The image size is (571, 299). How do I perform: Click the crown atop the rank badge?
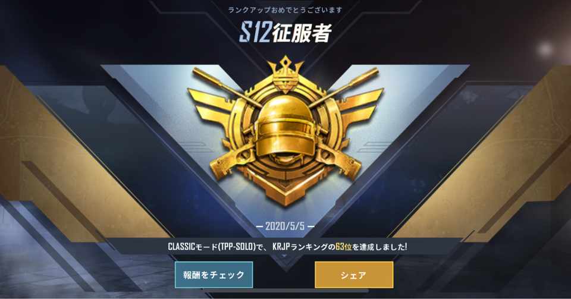tap(285, 74)
